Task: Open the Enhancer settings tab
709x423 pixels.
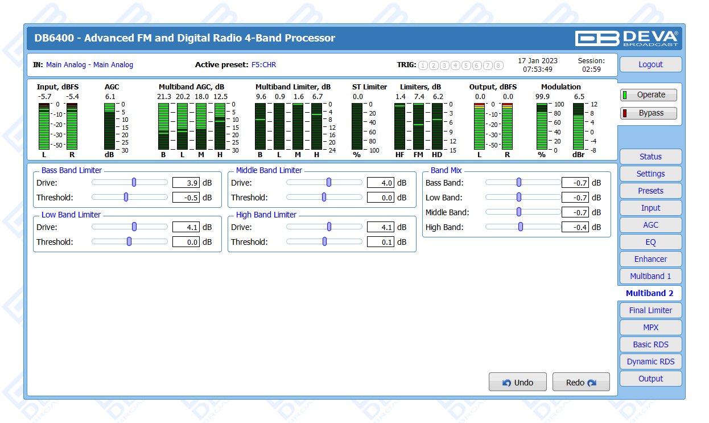Action: (x=650, y=259)
